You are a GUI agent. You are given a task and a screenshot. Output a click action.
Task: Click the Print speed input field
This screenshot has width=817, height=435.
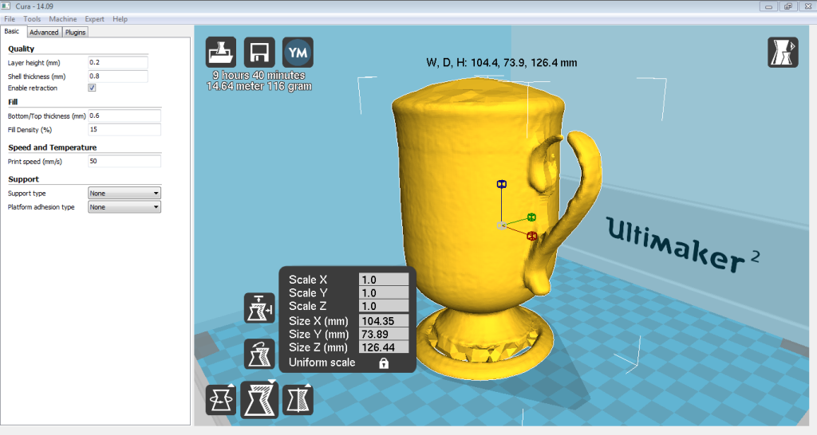coord(124,161)
